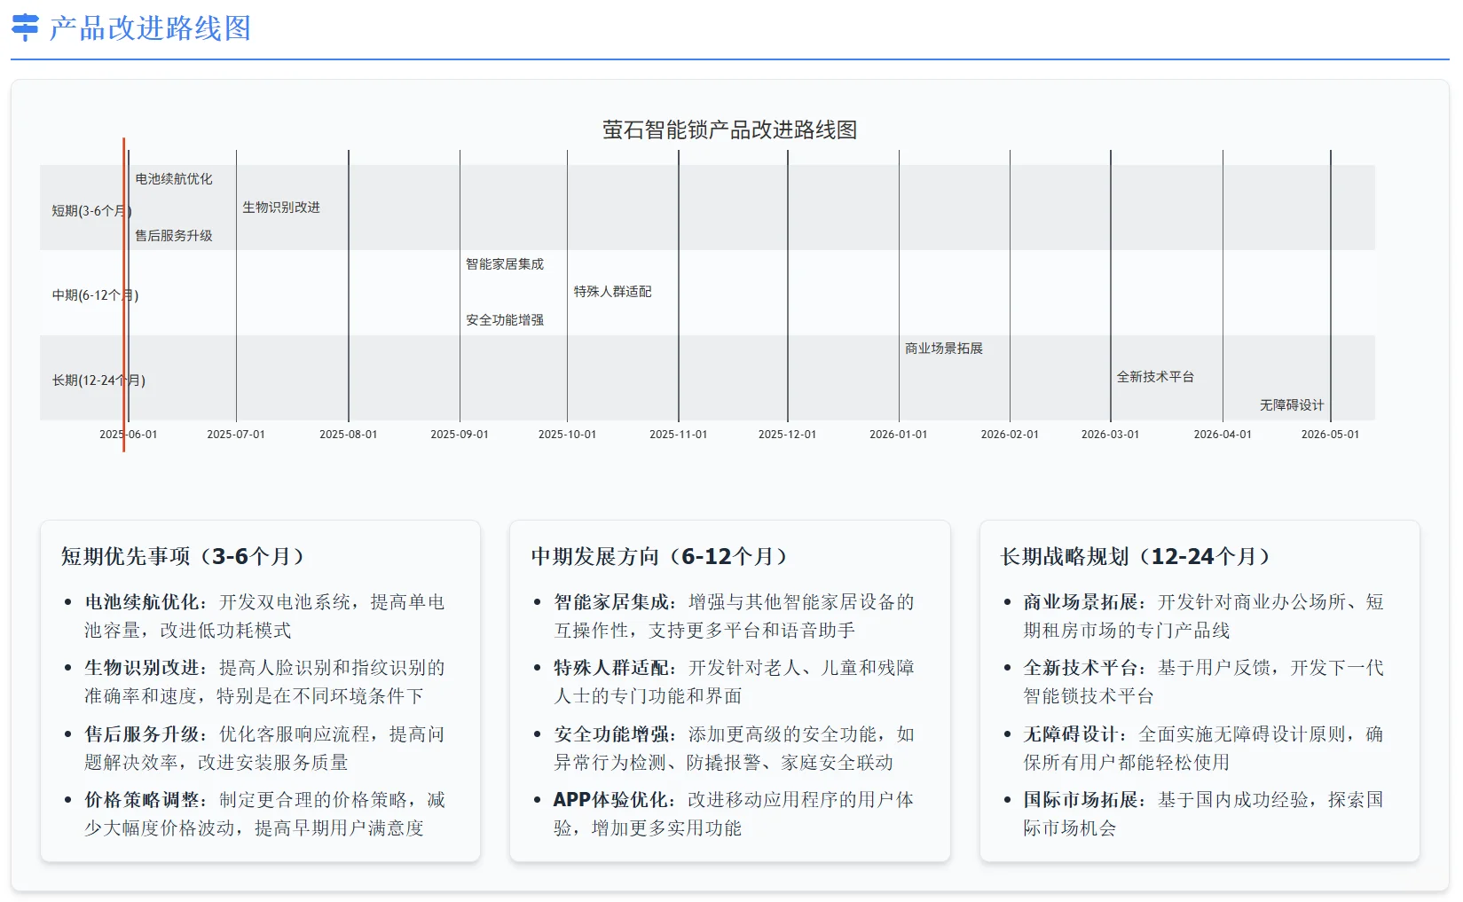Click the 国际市场拓展 bullet item
Screen dimensions: 1463x902
point(1203,814)
